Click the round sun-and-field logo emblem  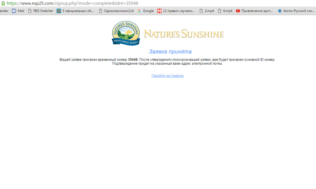coord(126,31)
